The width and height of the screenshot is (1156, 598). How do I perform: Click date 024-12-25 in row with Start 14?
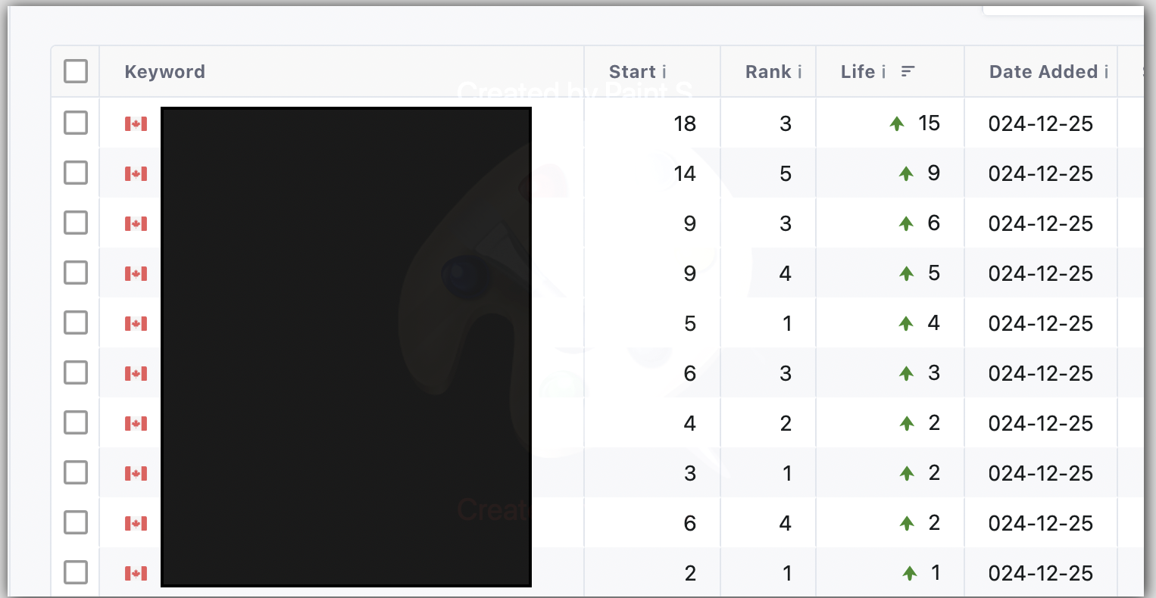click(x=1041, y=173)
